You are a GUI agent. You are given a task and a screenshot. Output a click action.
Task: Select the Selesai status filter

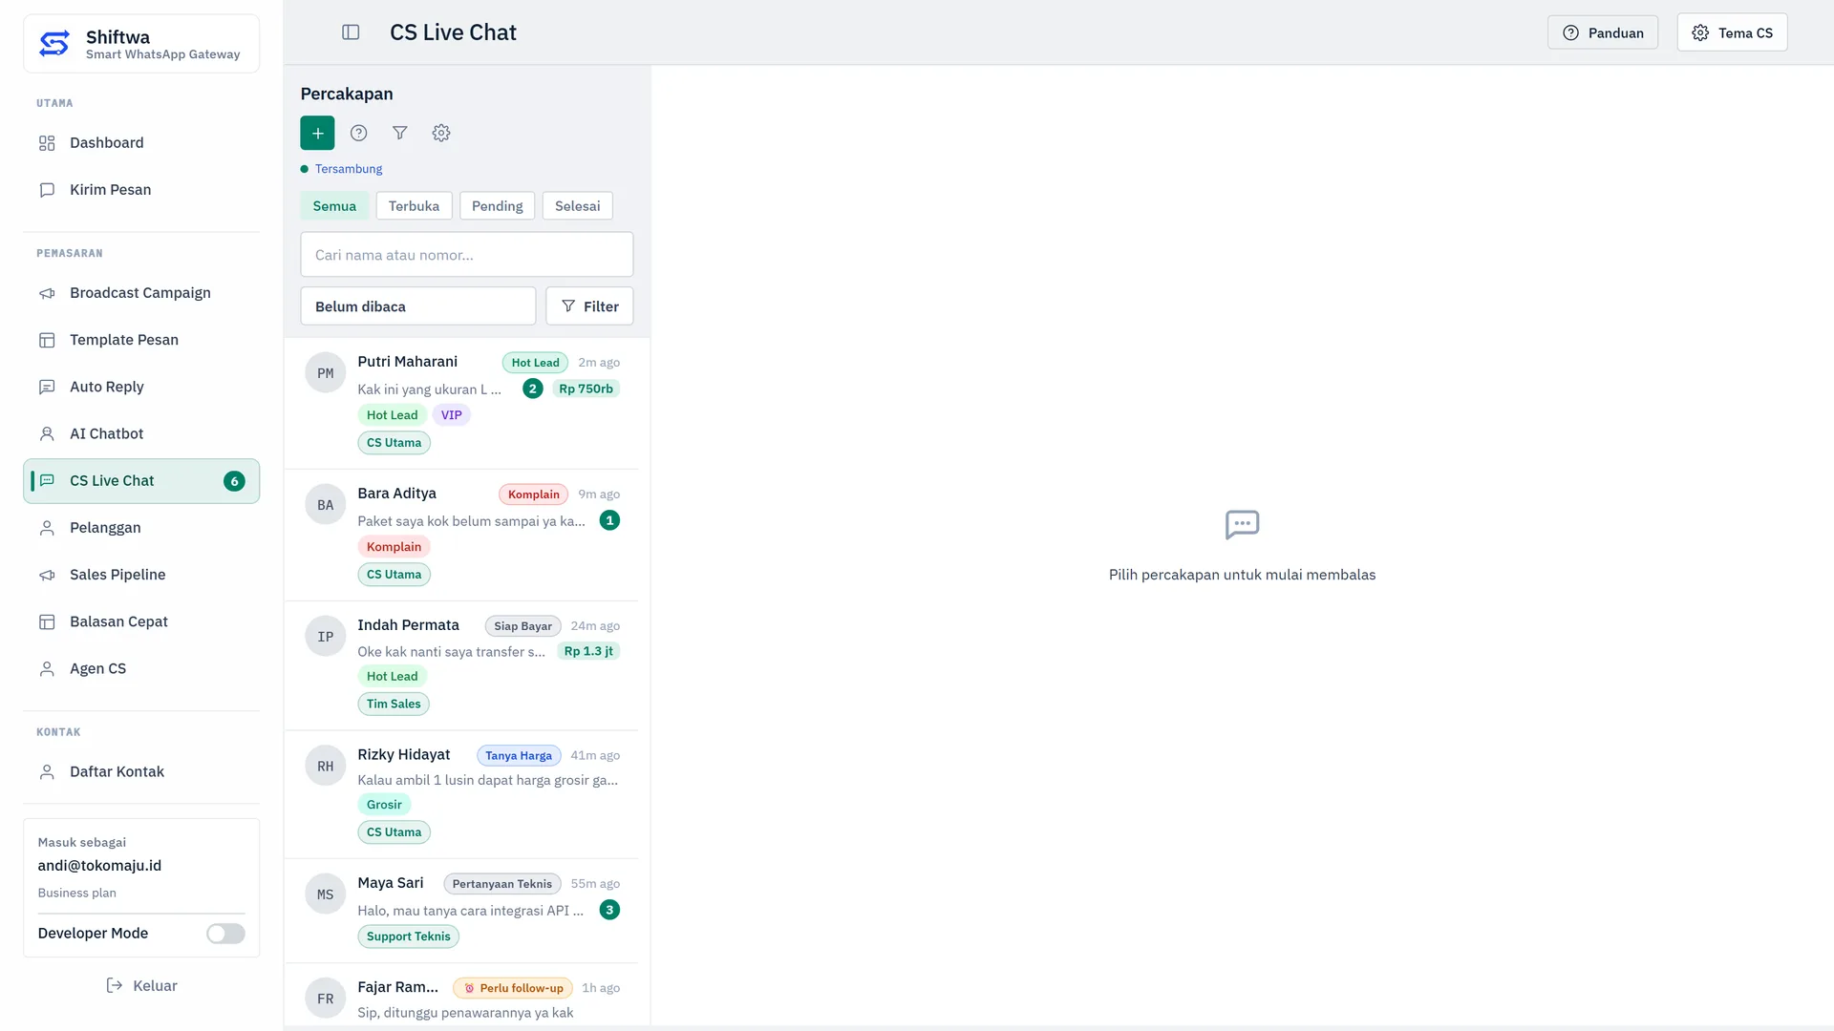pyautogui.click(x=578, y=206)
